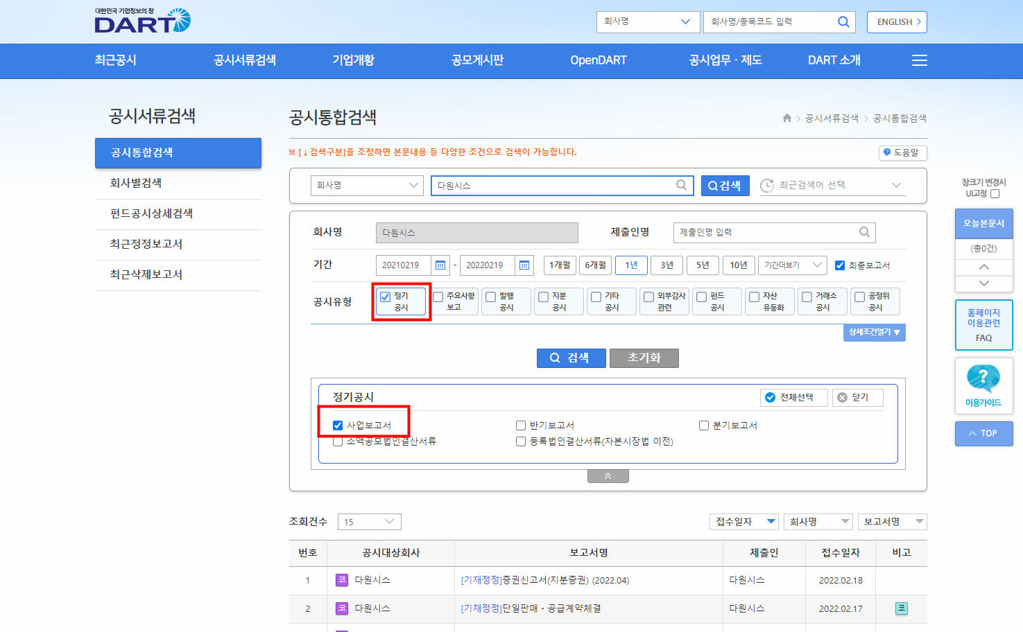Click the 이용가이드 question mark icon

[983, 378]
